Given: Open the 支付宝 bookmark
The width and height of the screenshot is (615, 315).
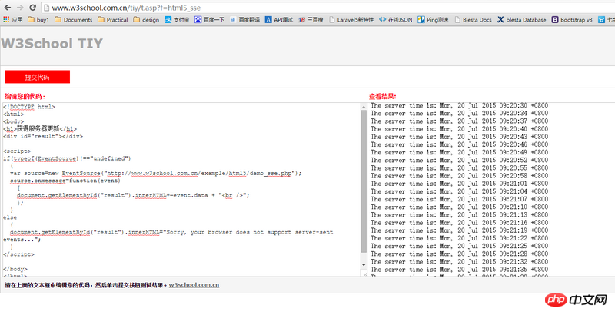Looking at the screenshot, I should [x=177, y=19].
